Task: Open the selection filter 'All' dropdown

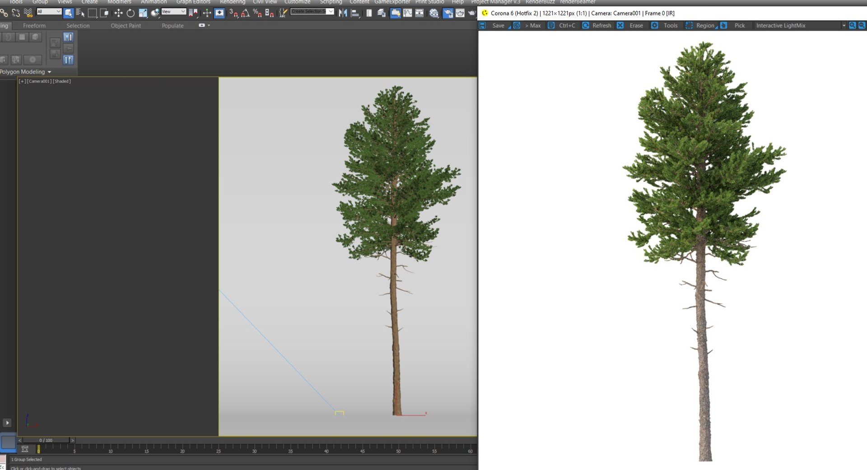Action: 49,11
